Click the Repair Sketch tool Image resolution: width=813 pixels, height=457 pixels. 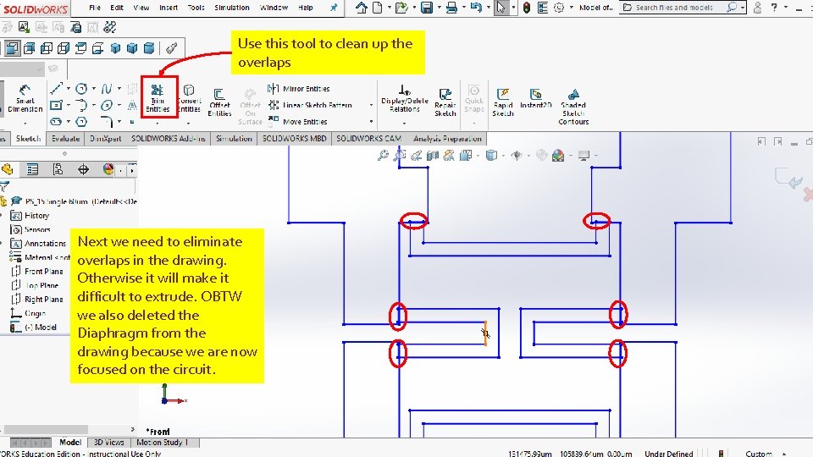pos(445,102)
